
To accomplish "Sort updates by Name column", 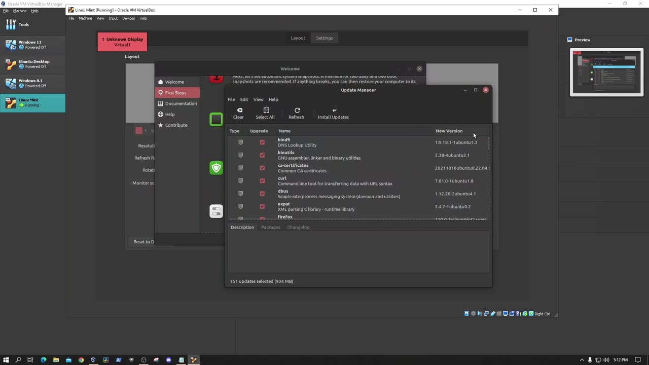I will coord(284,131).
